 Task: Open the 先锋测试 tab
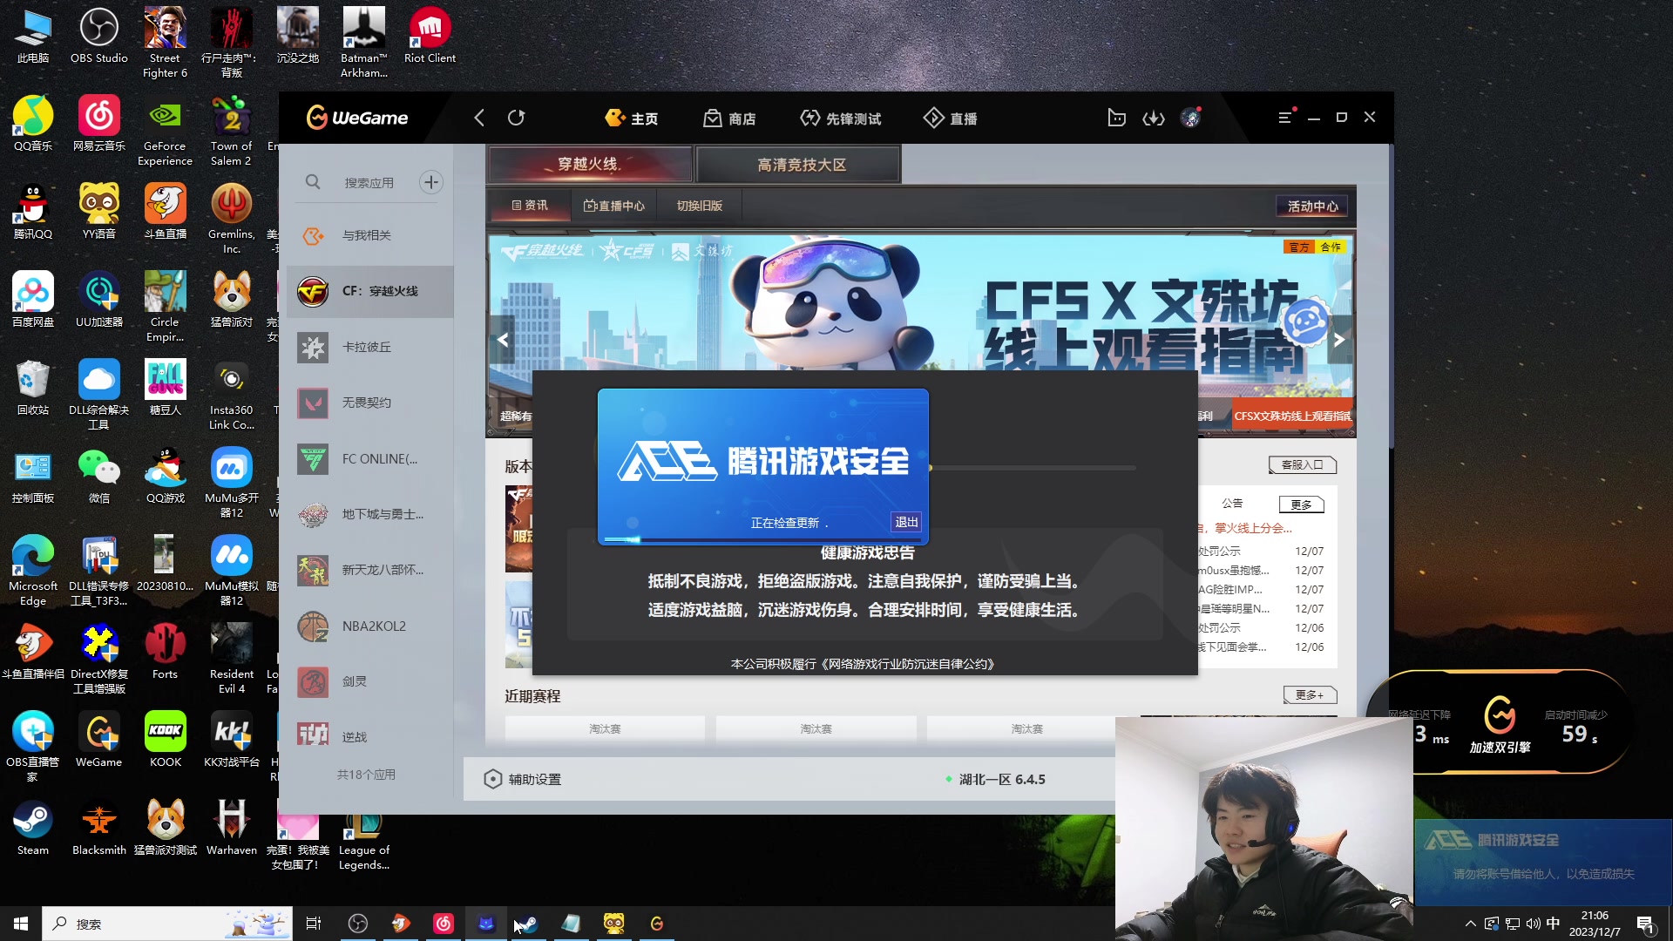(841, 118)
